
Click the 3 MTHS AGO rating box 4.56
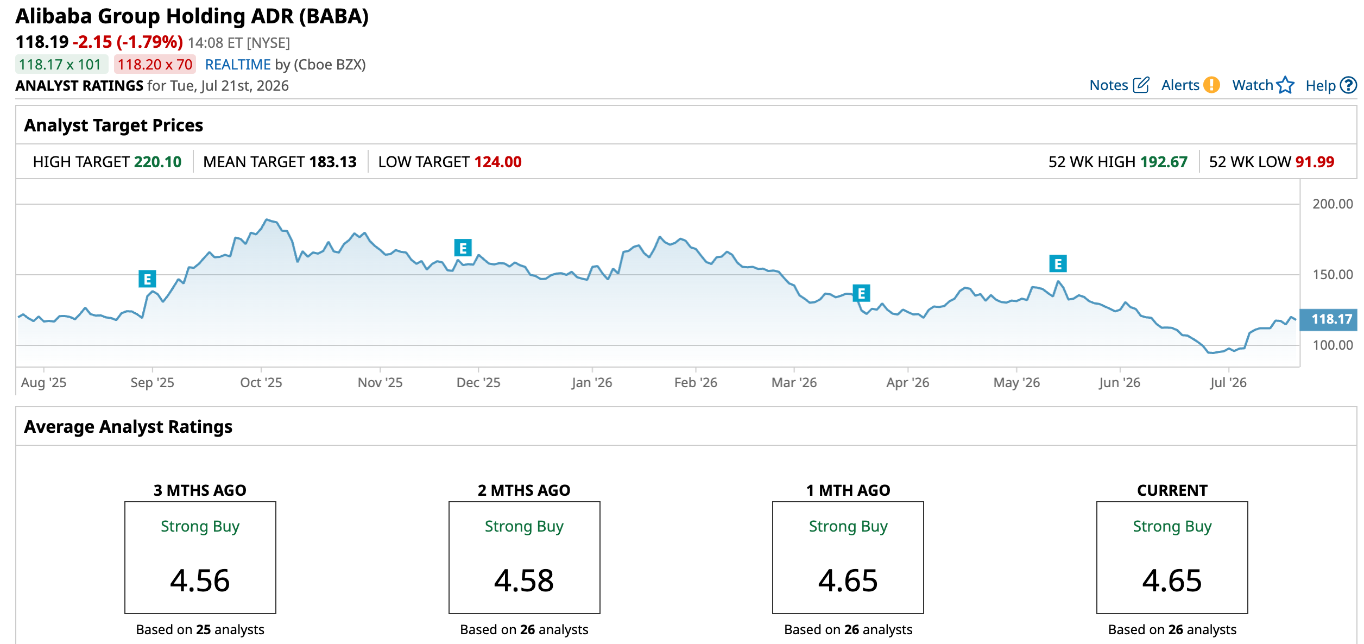pyautogui.click(x=200, y=558)
